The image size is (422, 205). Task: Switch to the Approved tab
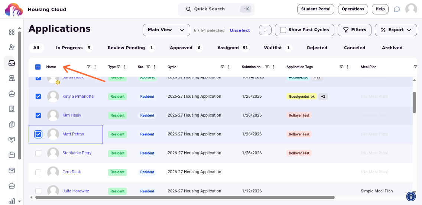point(186,48)
